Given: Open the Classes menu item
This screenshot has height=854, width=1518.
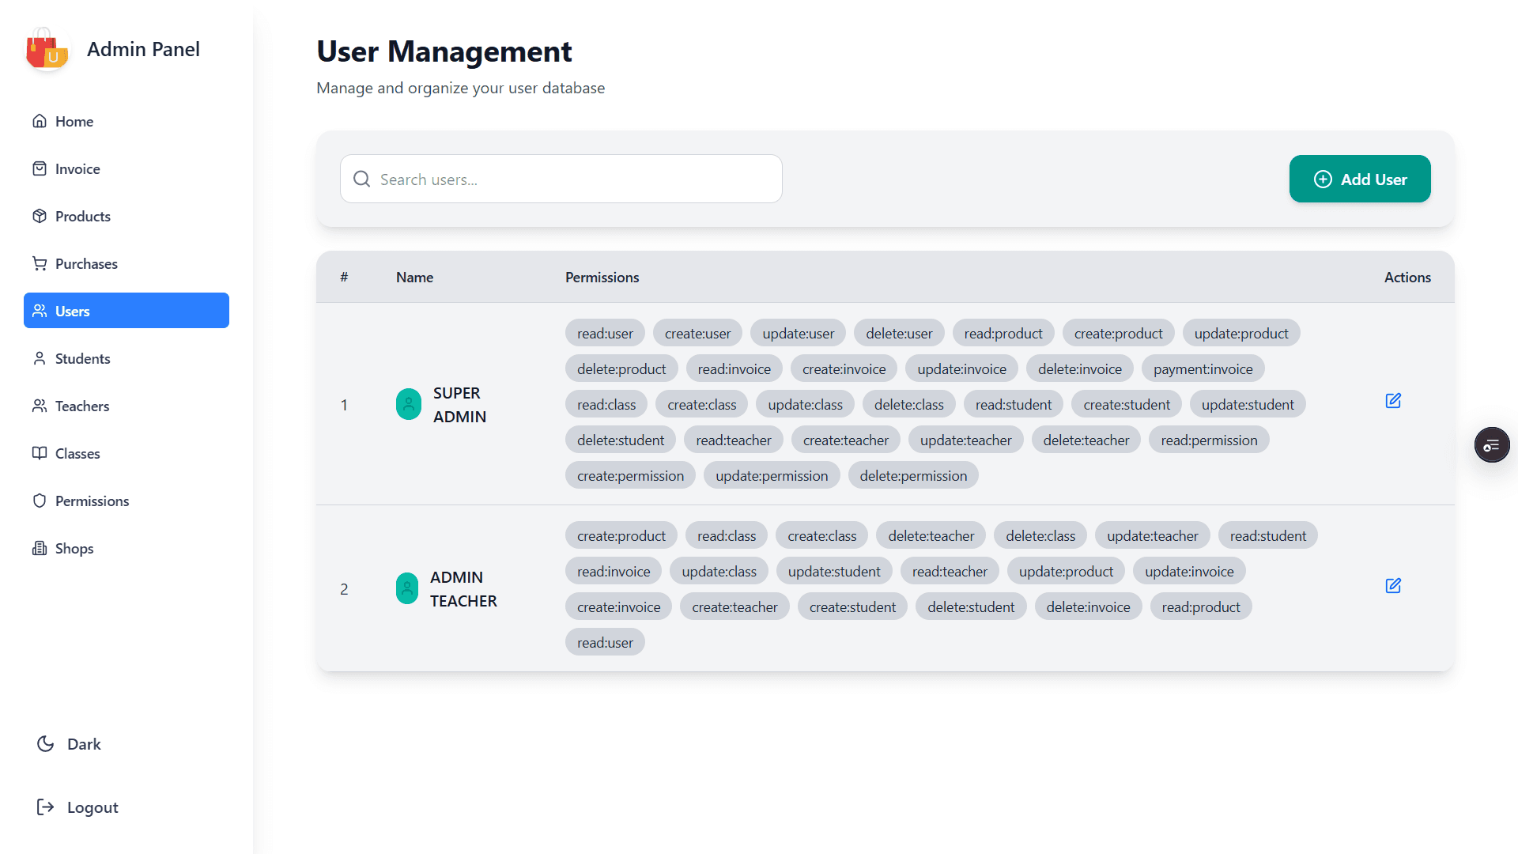Looking at the screenshot, I should 126,453.
